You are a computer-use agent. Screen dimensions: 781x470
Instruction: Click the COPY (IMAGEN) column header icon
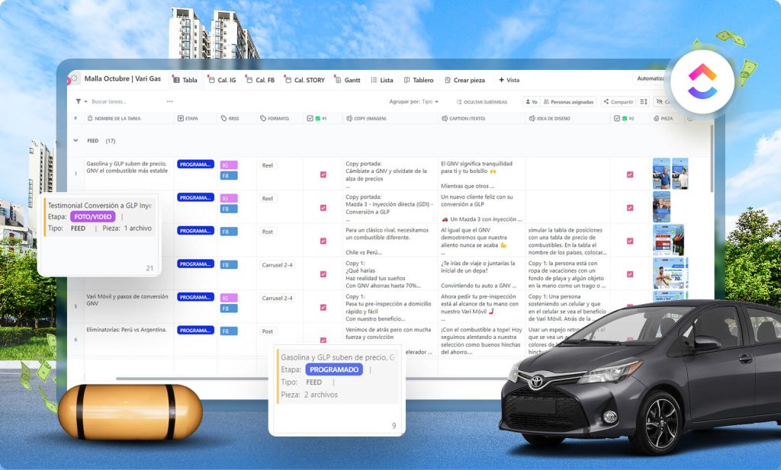coord(349,118)
